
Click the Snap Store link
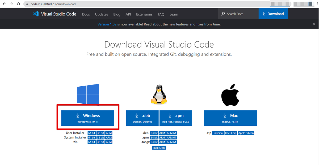[x=159, y=148]
